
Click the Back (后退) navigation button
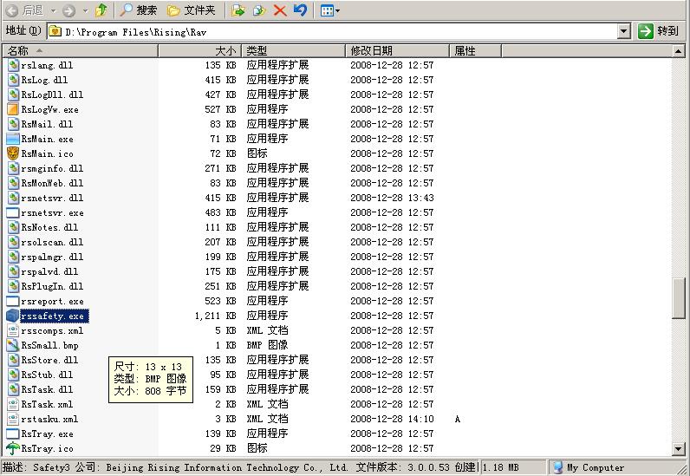click(x=24, y=10)
